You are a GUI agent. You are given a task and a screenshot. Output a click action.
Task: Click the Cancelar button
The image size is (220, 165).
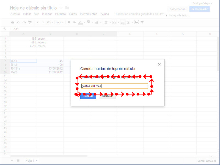(x=108, y=96)
